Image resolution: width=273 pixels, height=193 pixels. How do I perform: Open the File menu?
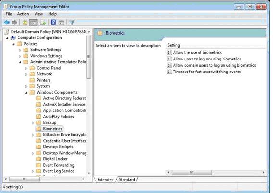(x=9, y=14)
